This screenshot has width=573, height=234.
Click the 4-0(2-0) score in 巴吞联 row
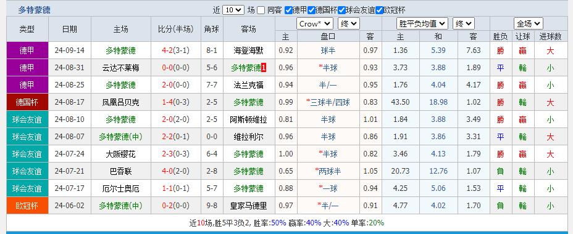pos(176,171)
